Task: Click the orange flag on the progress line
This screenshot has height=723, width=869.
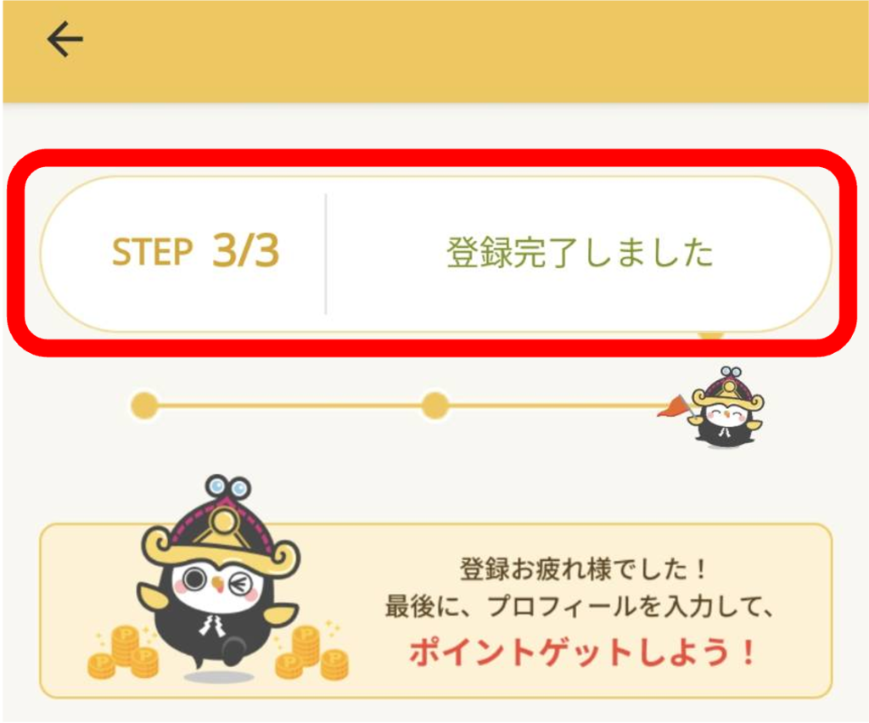Action: (x=672, y=406)
